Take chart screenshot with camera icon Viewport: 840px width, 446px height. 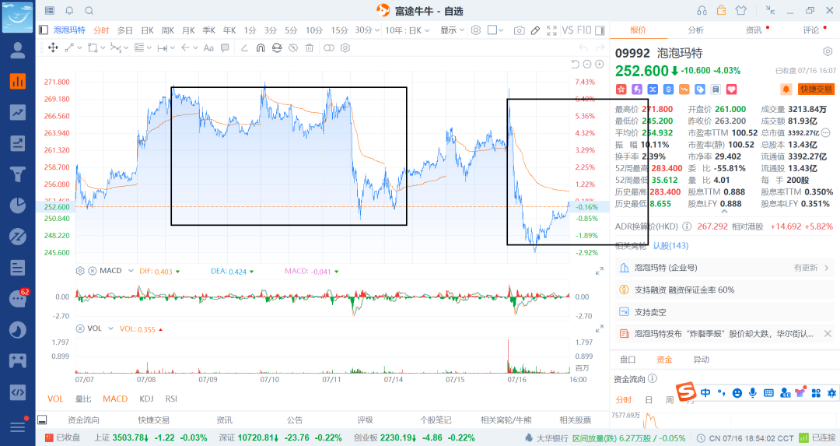coord(519,30)
